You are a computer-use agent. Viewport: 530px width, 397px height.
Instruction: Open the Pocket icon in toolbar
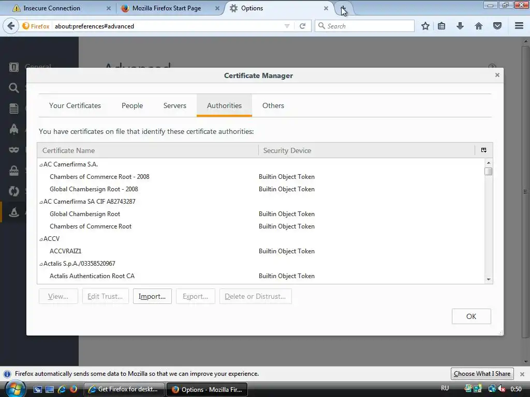tap(497, 26)
